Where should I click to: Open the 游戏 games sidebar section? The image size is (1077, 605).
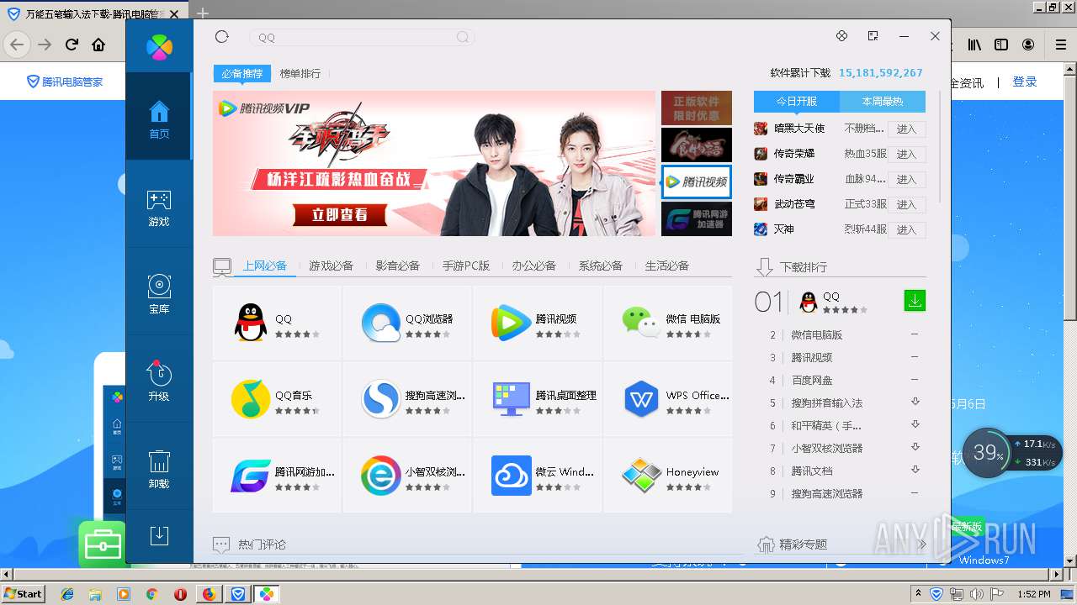pos(159,208)
